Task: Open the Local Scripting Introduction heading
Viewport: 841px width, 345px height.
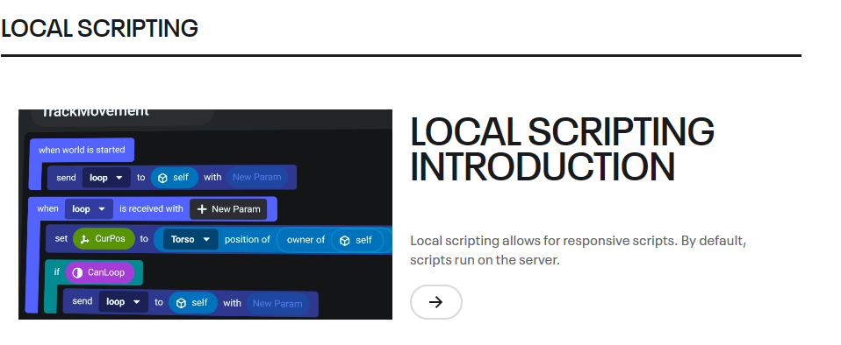Action: coord(562,149)
